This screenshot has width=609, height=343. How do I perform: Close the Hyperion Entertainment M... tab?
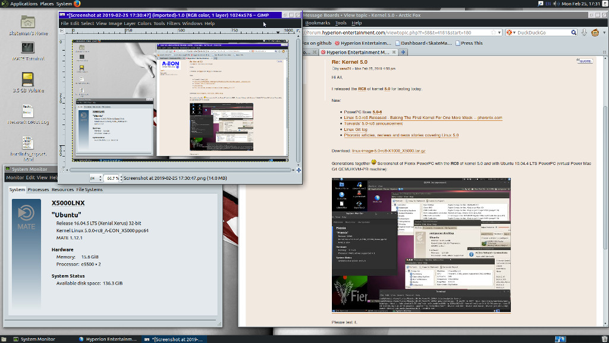click(x=394, y=52)
